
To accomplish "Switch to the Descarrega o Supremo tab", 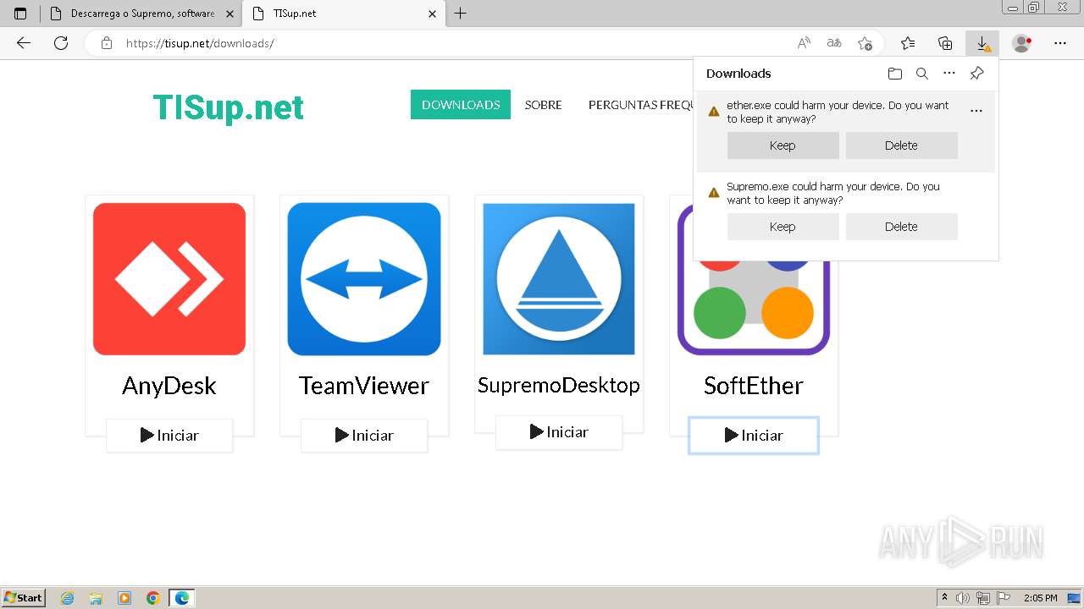I will [x=141, y=14].
